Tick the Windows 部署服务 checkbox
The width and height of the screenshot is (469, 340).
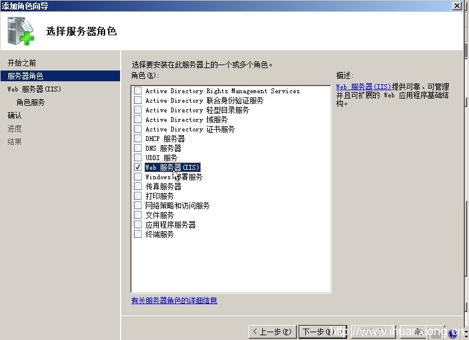click(137, 177)
